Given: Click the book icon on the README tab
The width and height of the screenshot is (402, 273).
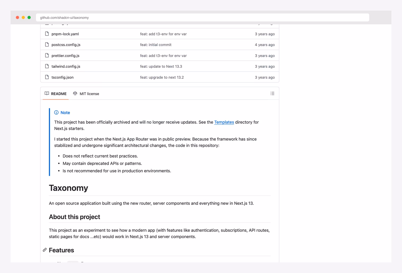Looking at the screenshot, I should tap(47, 93).
